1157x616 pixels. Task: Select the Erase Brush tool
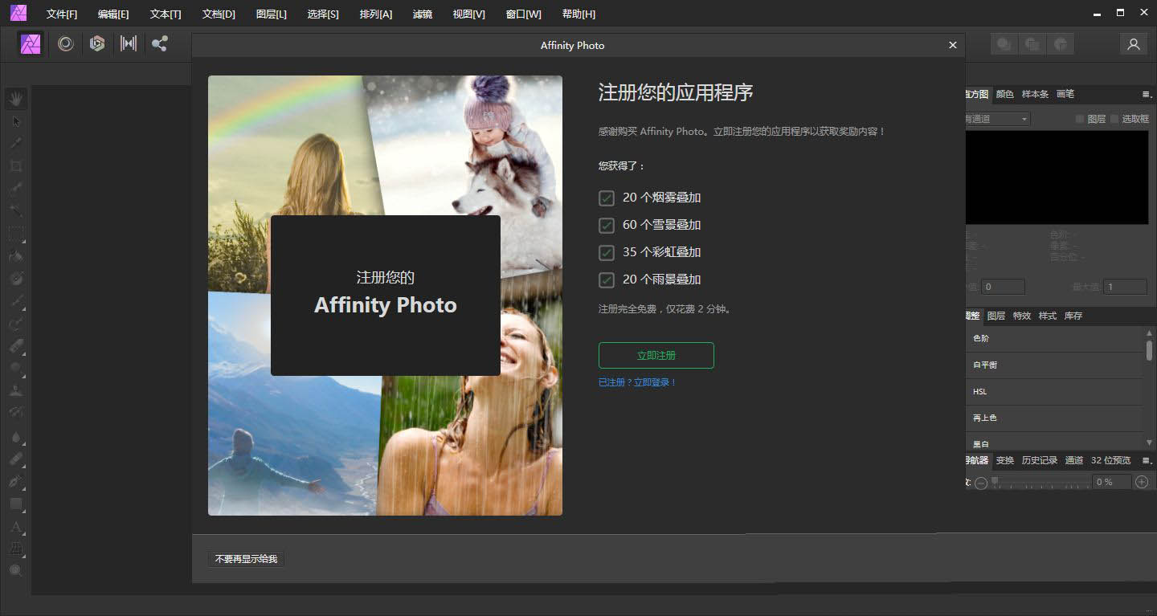pyautogui.click(x=16, y=346)
